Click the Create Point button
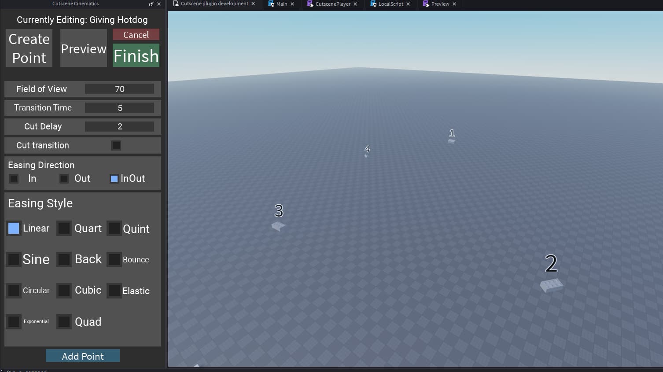This screenshot has height=372, width=663. (29, 48)
